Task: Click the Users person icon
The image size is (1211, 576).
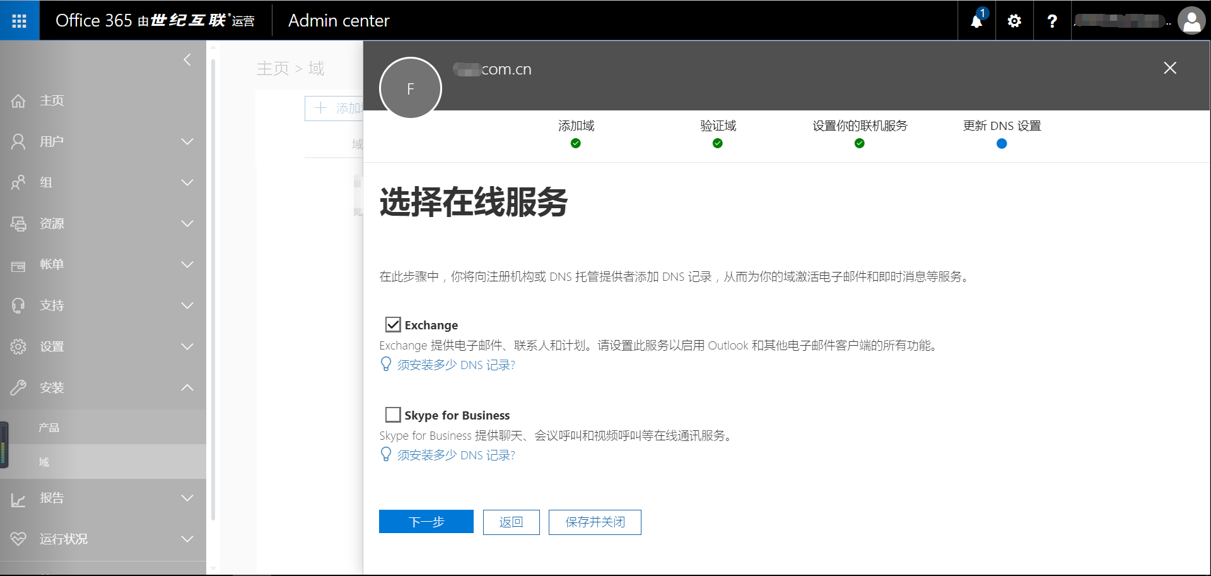Action: click(18, 142)
